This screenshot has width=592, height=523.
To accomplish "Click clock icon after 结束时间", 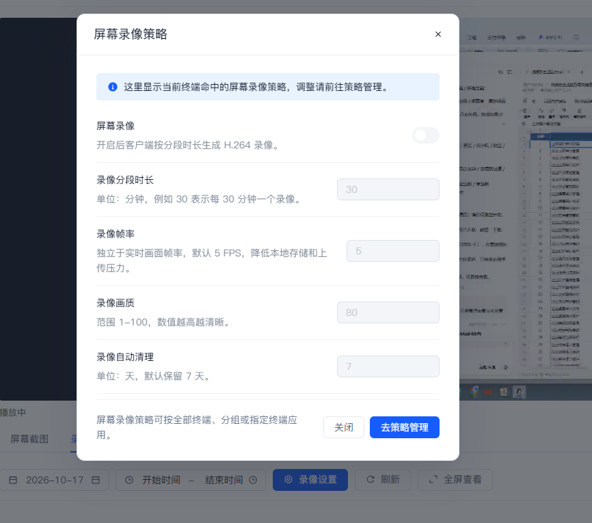I will coord(253,480).
